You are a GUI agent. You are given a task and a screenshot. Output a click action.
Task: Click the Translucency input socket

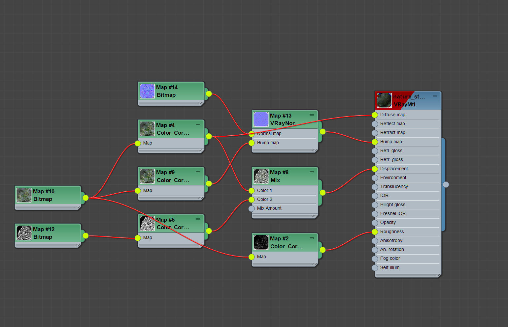[375, 187]
